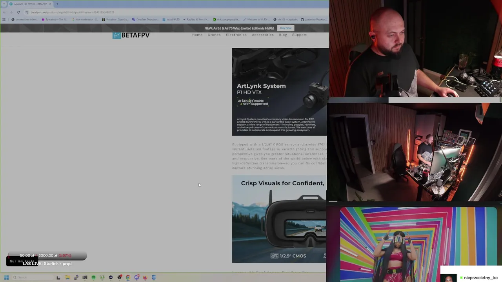Select the Aquila20 HD FPV Kit tab
Screen dimensions: 502x282
(x=31, y=4)
